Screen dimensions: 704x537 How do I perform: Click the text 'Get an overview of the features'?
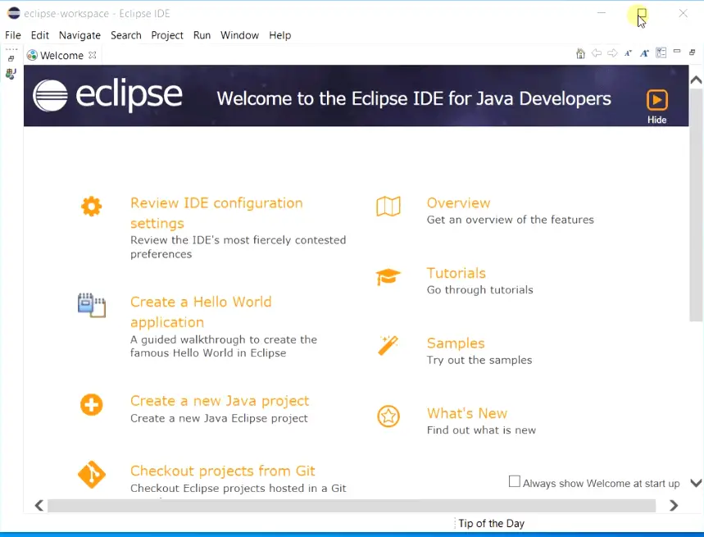coord(510,220)
